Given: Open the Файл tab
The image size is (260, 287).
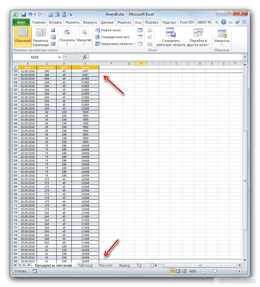Looking at the screenshot, I should [x=21, y=22].
